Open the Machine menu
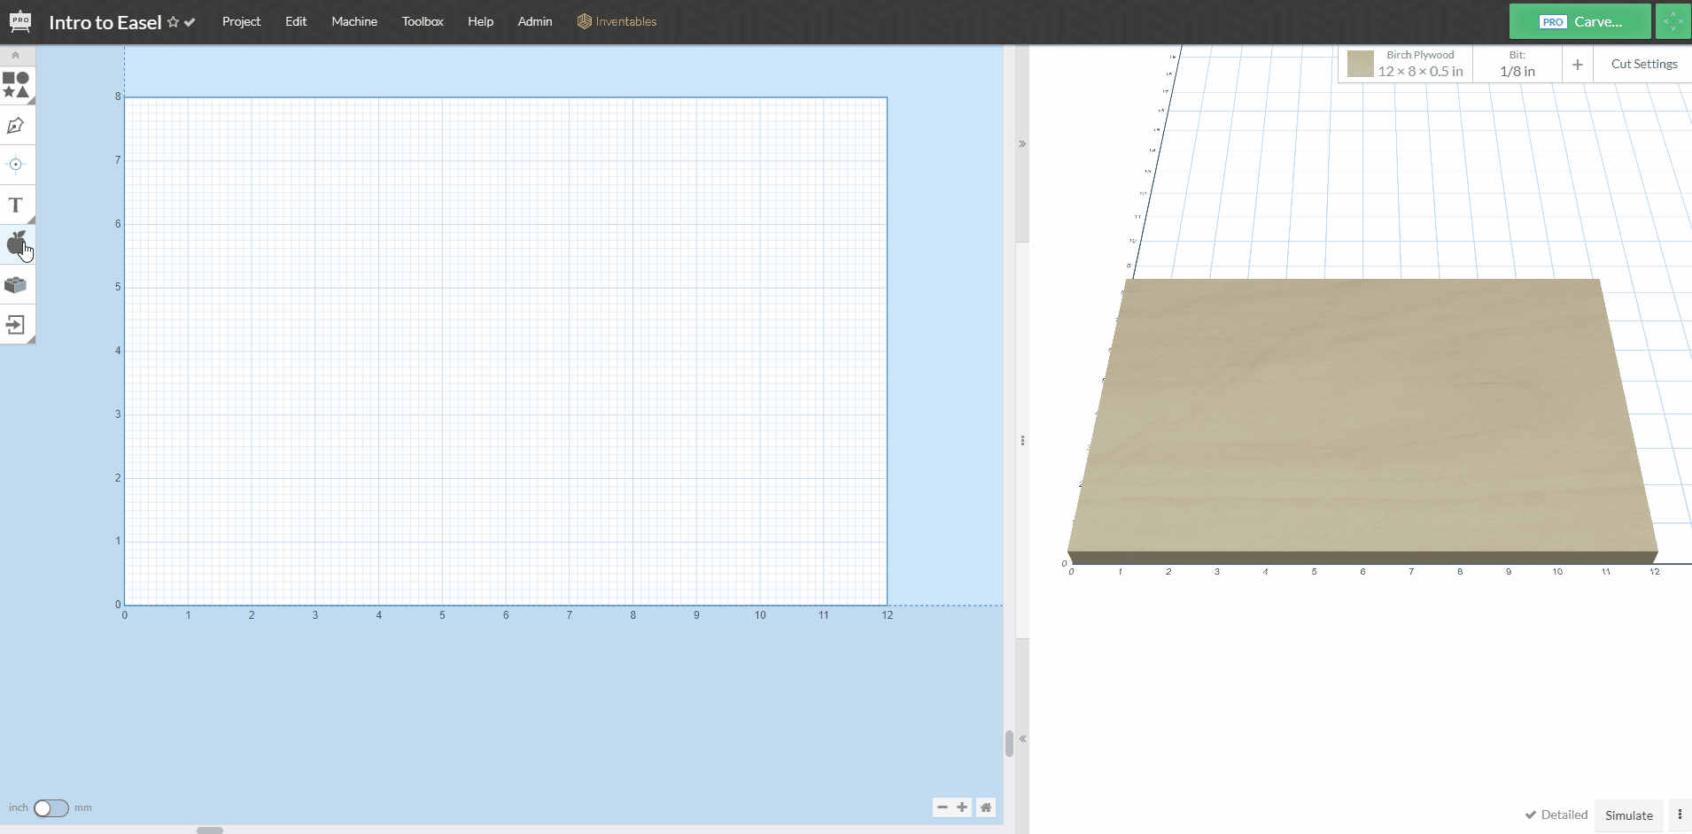This screenshot has width=1692, height=834. point(354,21)
